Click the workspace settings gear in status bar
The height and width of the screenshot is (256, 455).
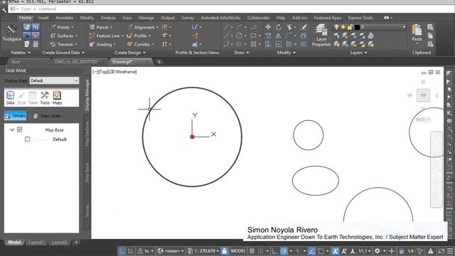click(x=377, y=251)
